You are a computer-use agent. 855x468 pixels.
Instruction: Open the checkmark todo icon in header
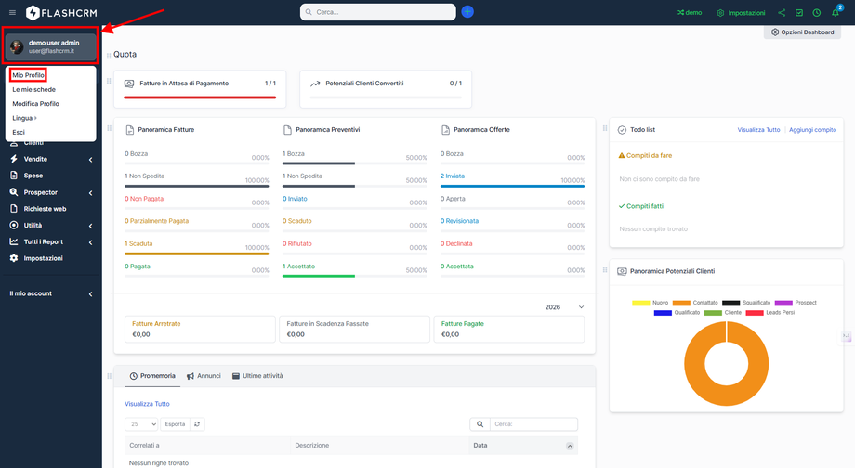click(x=798, y=13)
